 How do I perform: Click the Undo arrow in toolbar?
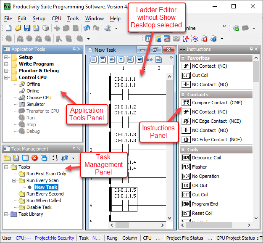pos(87,28)
